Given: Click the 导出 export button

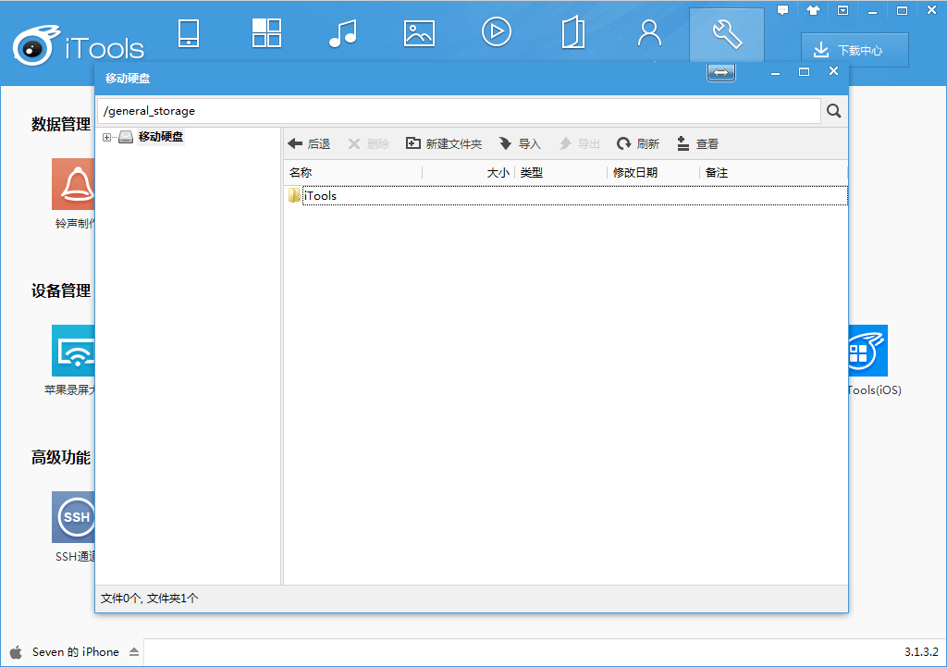Looking at the screenshot, I should [579, 143].
